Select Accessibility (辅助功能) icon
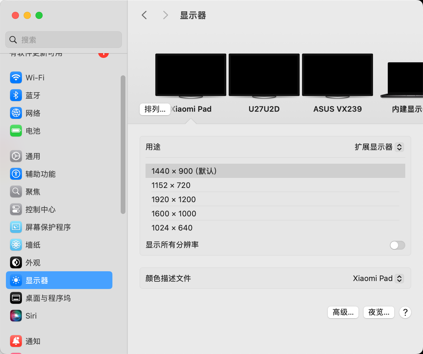 pos(16,174)
